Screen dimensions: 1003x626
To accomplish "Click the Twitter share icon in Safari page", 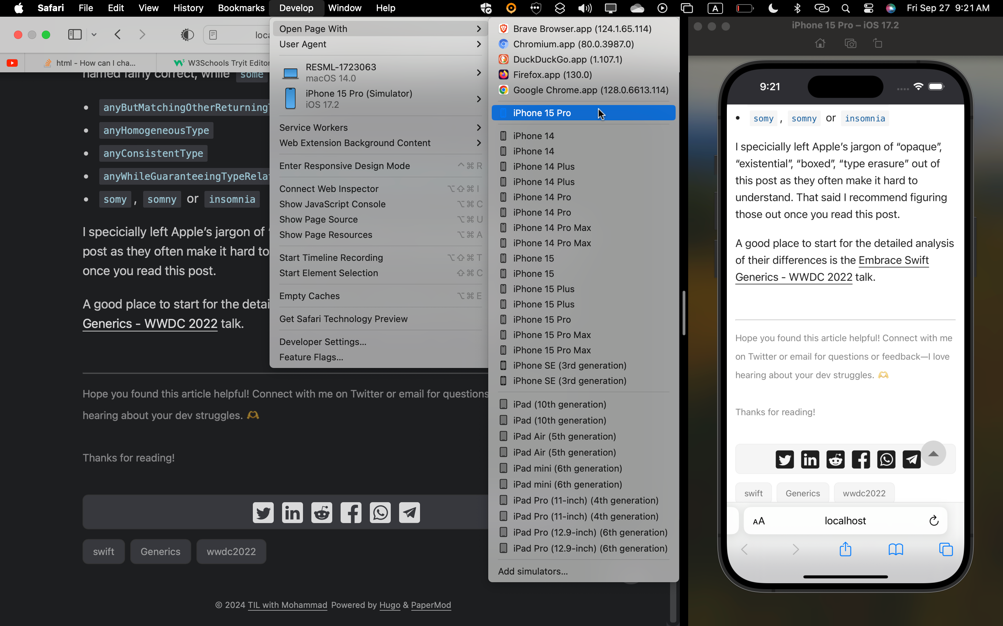I will tap(263, 513).
